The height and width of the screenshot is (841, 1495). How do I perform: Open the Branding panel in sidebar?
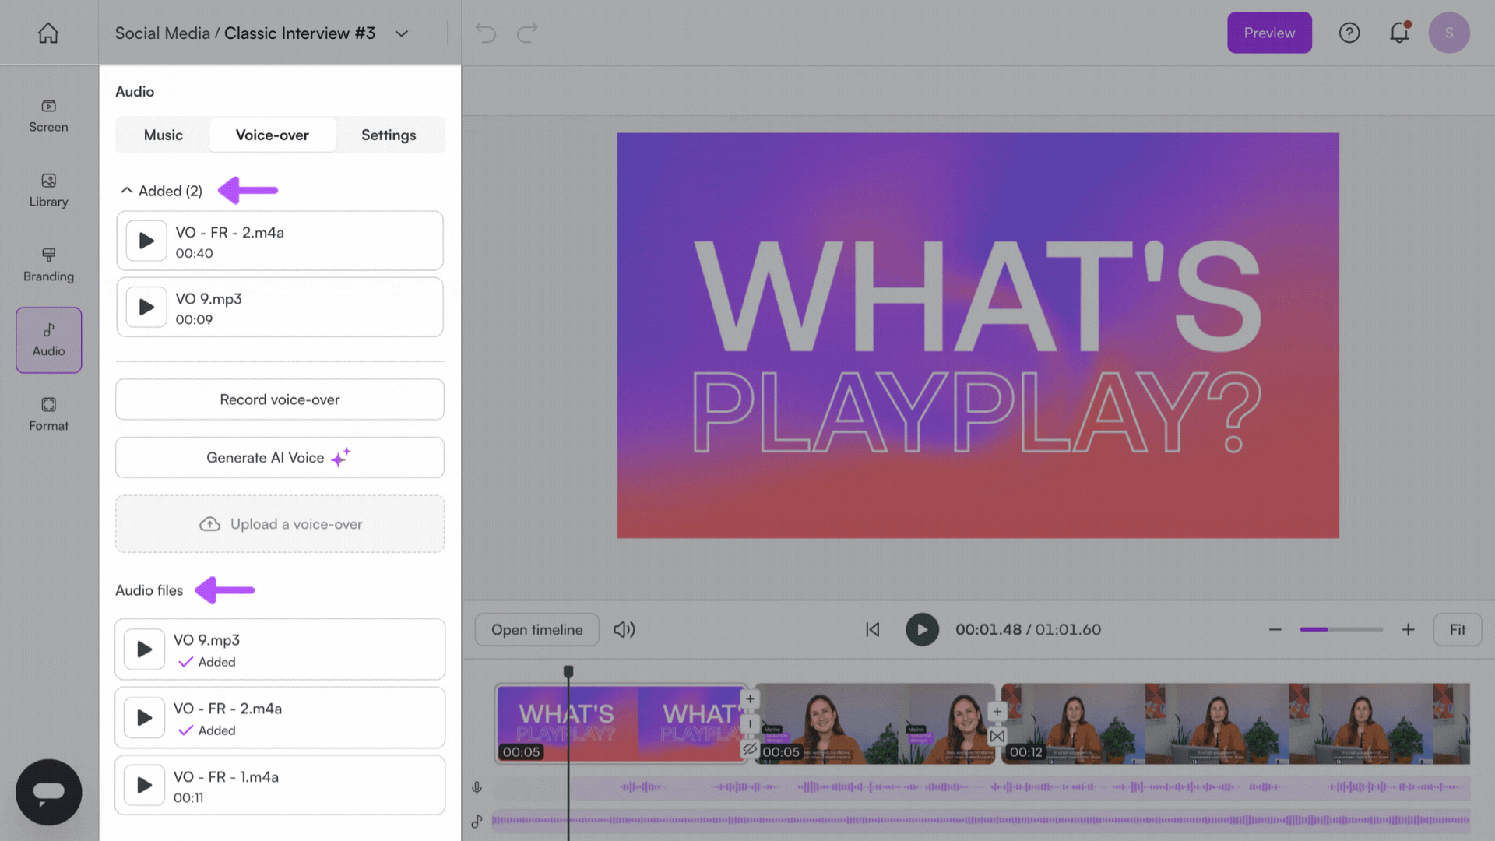click(48, 265)
